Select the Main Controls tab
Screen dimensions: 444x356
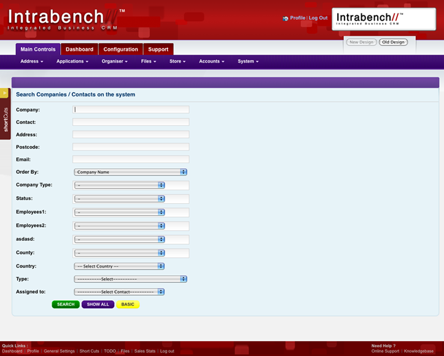tap(38, 49)
